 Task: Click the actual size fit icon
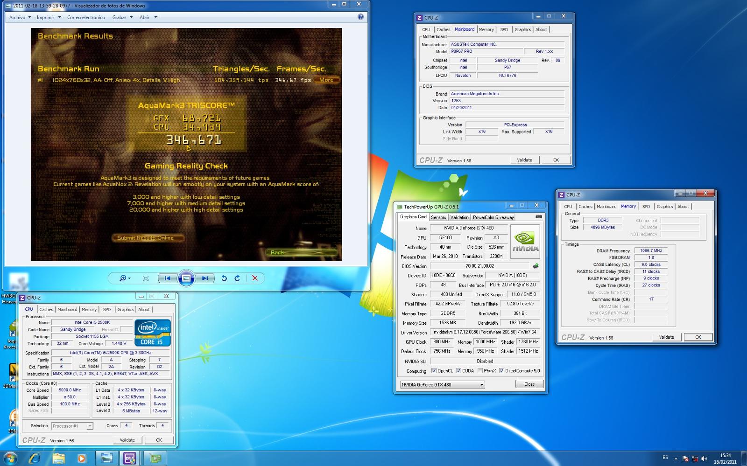click(146, 278)
